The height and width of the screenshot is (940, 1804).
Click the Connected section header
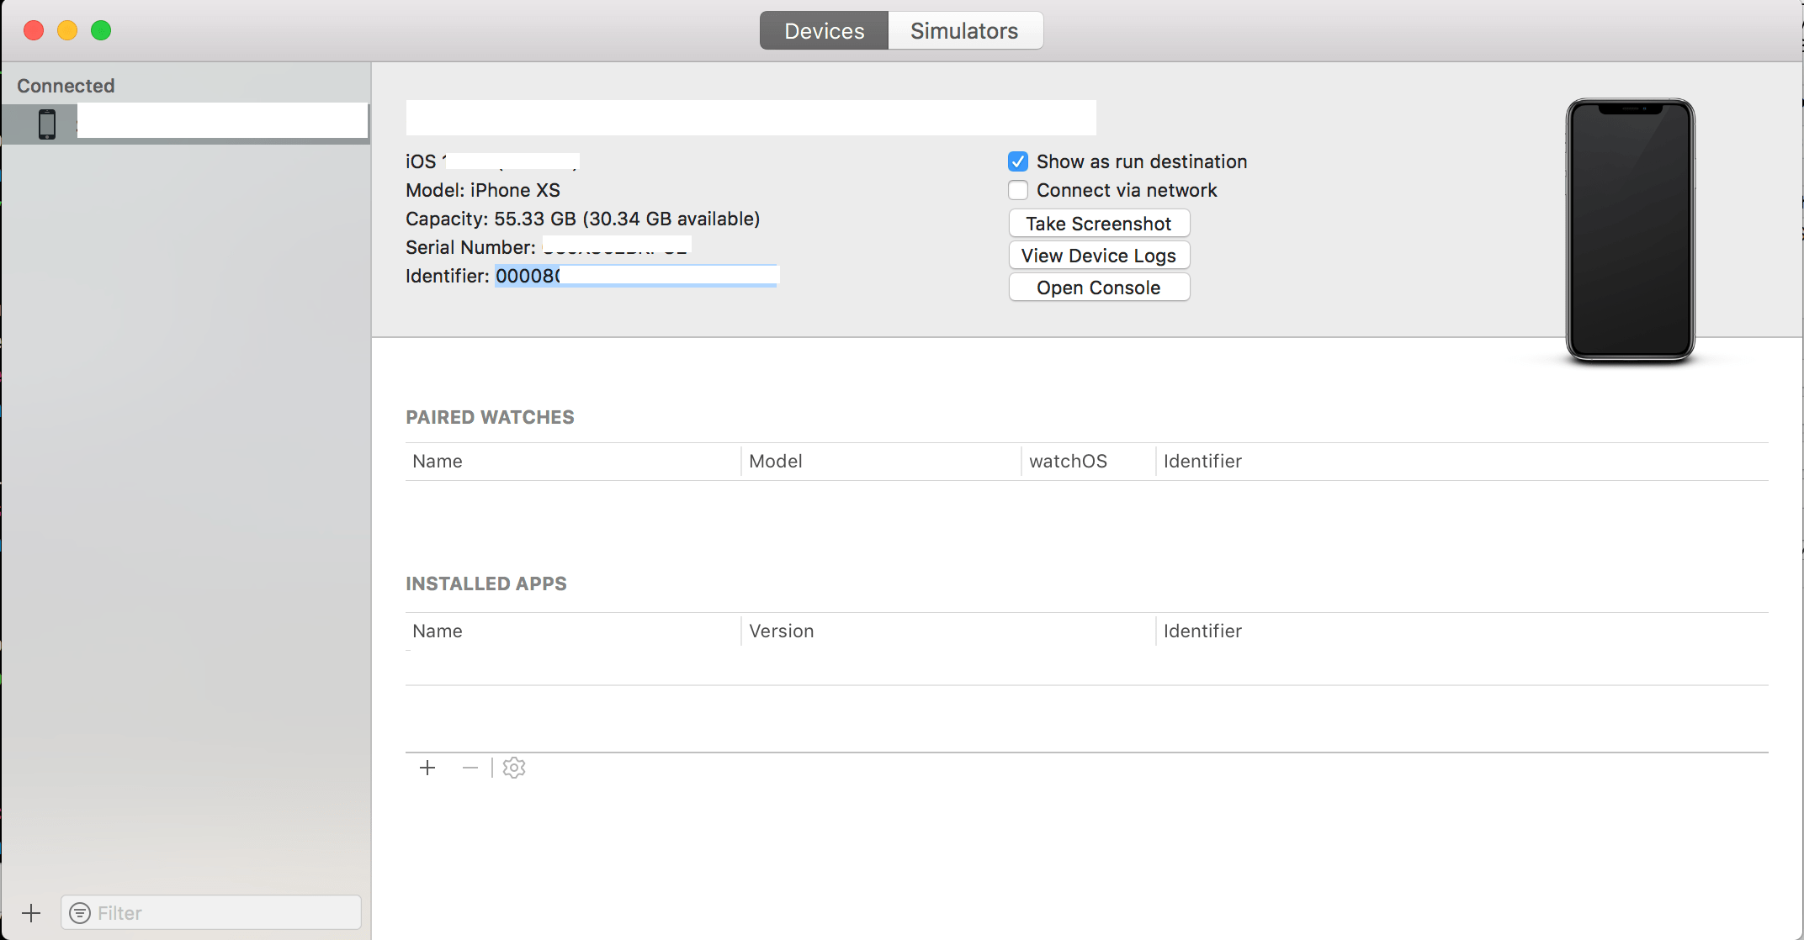(66, 86)
